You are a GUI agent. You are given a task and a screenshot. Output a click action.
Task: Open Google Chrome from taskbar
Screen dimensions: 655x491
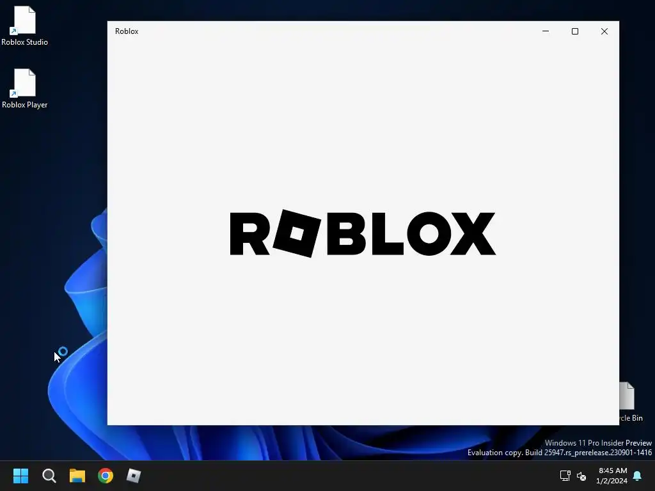click(x=106, y=476)
